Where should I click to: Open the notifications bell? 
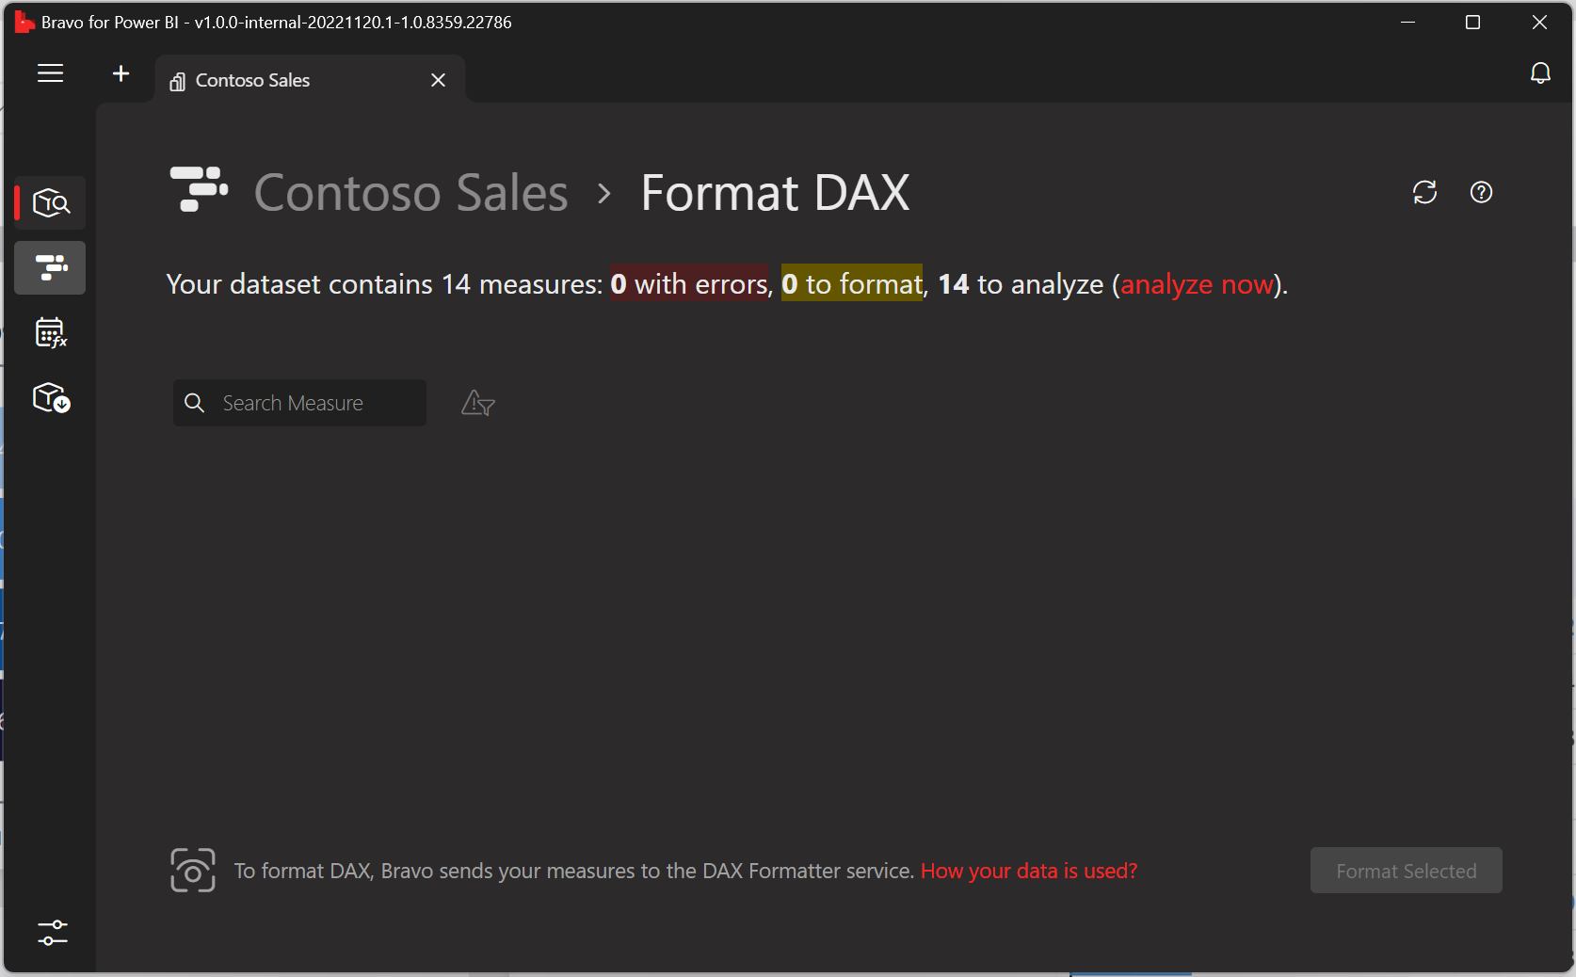point(1540,72)
